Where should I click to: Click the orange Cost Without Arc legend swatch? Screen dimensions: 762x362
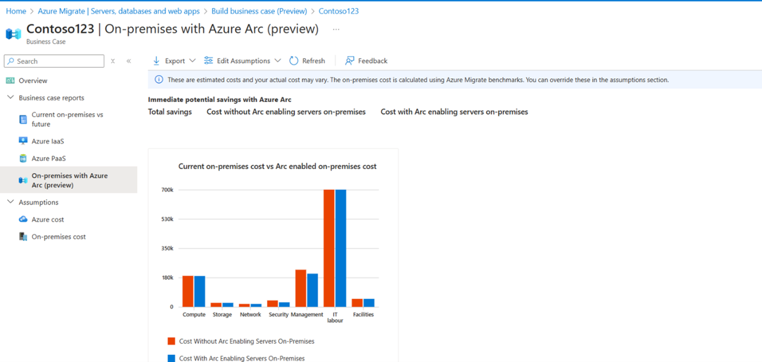[x=171, y=341]
